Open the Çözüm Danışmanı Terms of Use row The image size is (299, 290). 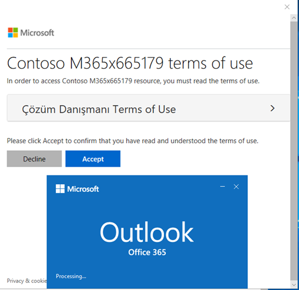coord(149,108)
